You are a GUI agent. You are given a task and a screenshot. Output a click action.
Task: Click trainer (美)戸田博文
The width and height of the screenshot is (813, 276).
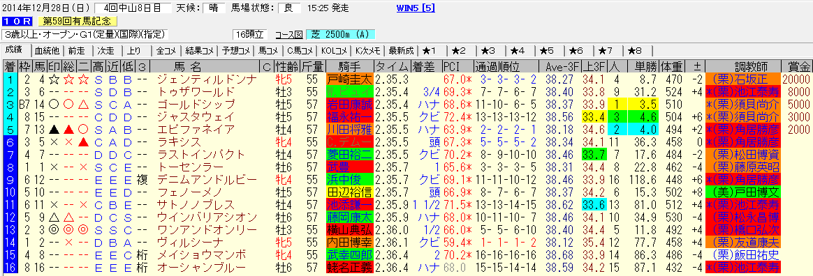tap(742, 192)
